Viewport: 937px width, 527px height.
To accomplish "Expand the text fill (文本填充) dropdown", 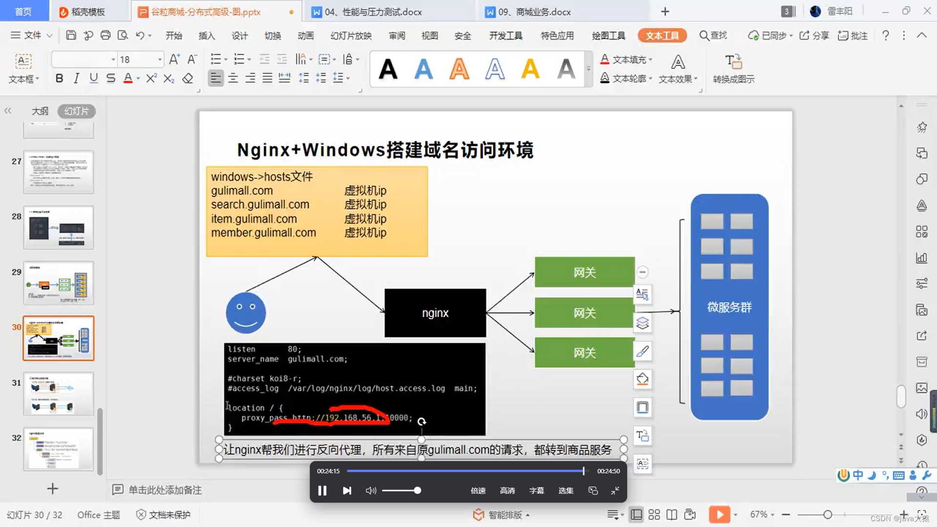I will coord(651,60).
